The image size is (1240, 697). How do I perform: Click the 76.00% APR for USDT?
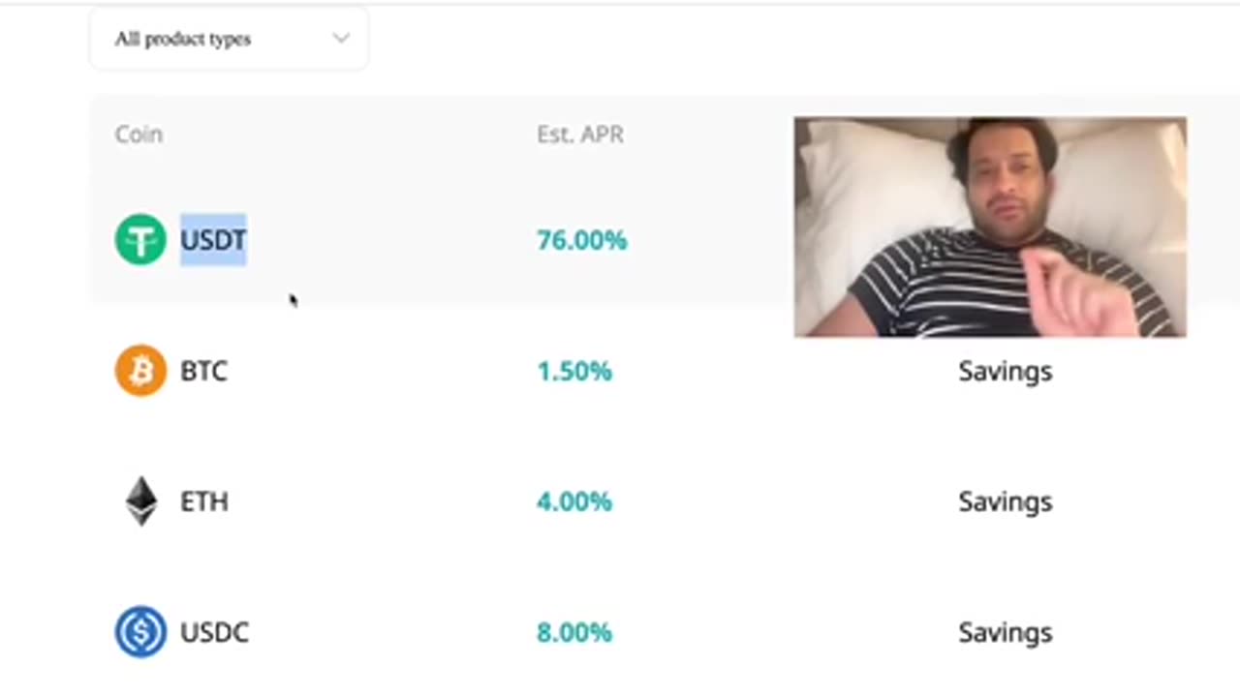click(x=581, y=240)
